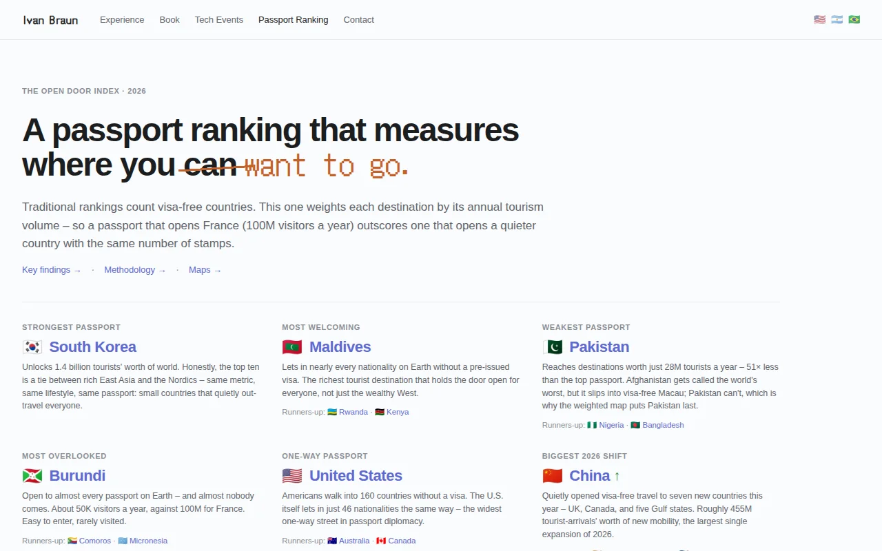Screen dimensions: 882x551
Task: Click the Maldives flag icon
Action: pos(292,347)
